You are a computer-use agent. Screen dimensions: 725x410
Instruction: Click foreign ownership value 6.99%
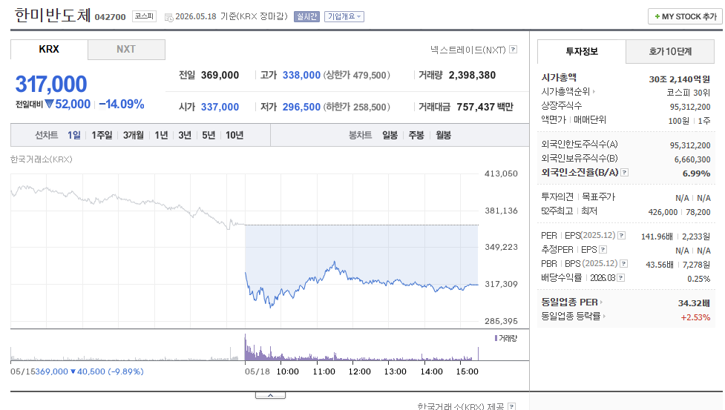coord(696,173)
